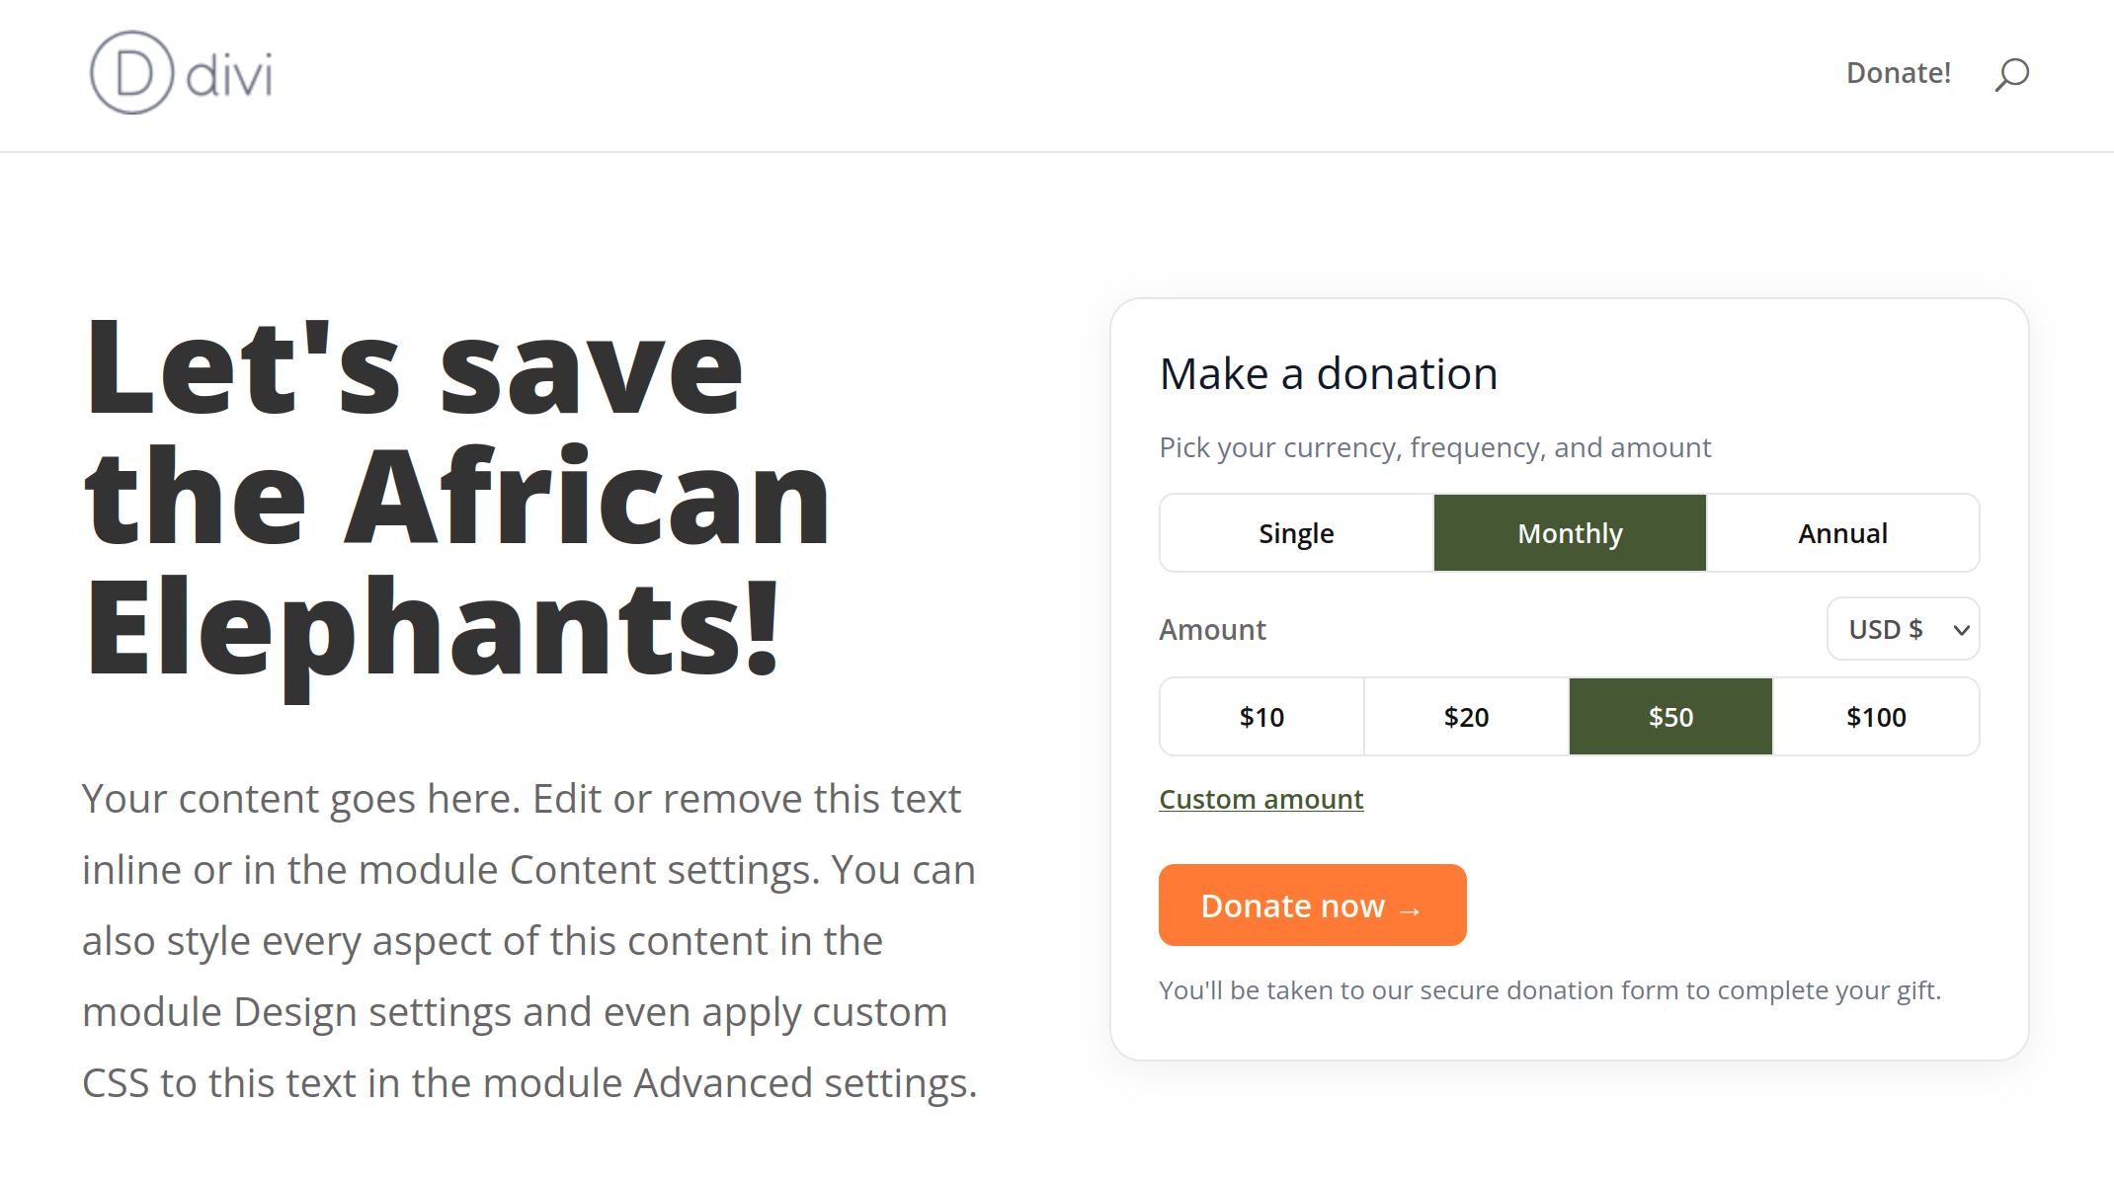Choose the $50 donation amount
Screen dimensions: 2114x1181
pyautogui.click(x=1670, y=717)
